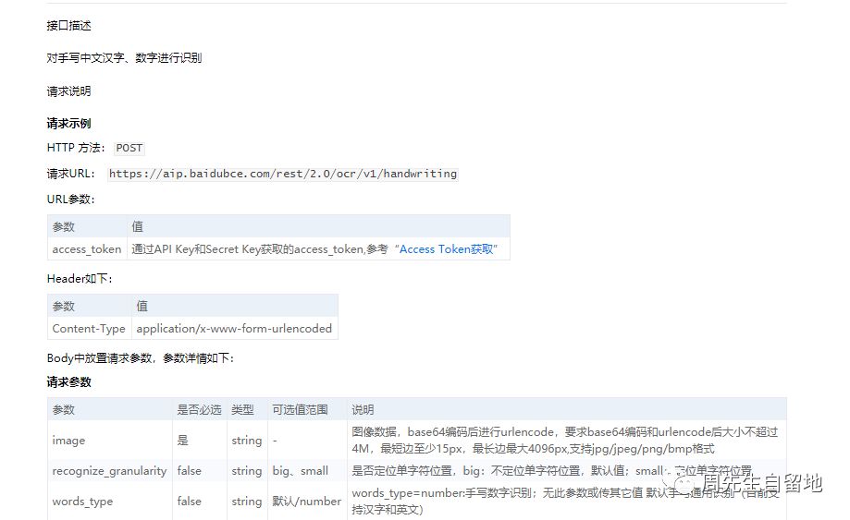Click the "默认/number" value range cell

pos(307,502)
